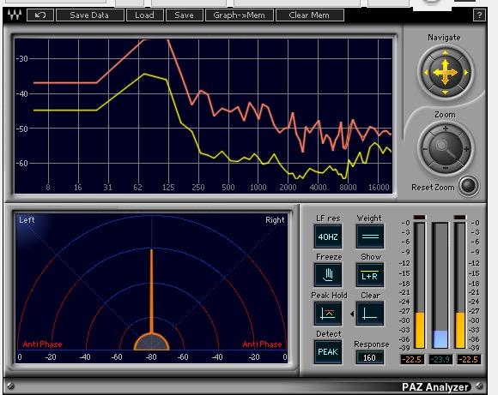Click the Response value field 160

370,357
